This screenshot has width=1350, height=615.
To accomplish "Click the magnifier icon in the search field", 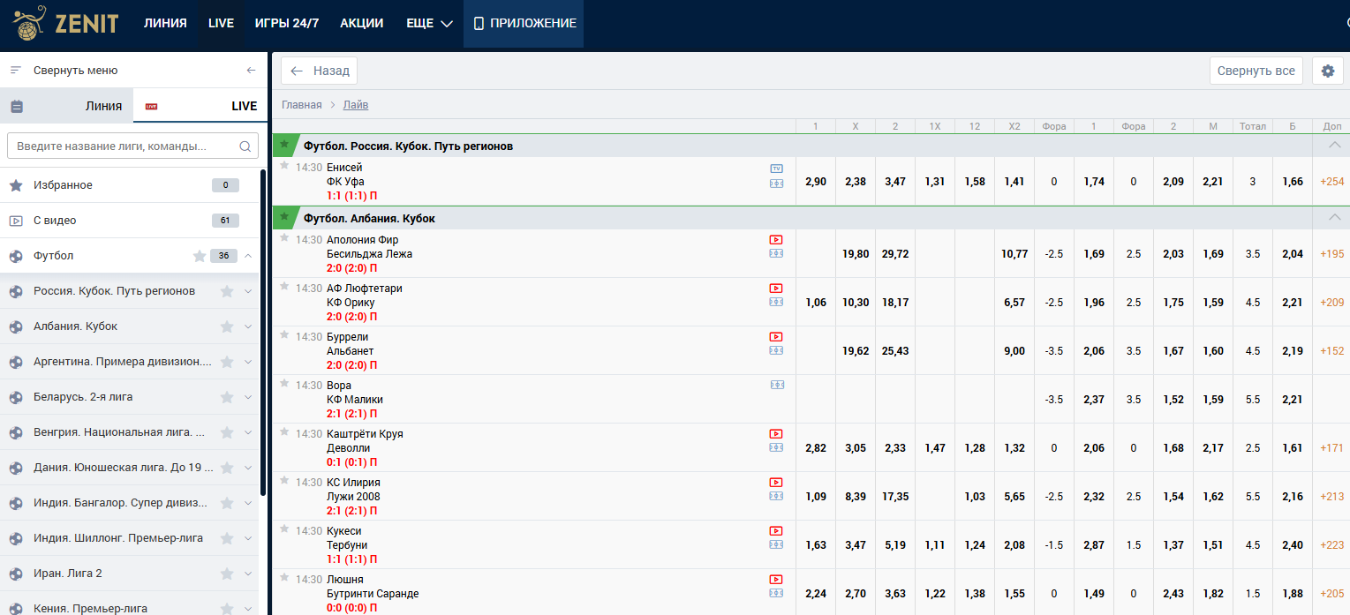I will click(245, 146).
